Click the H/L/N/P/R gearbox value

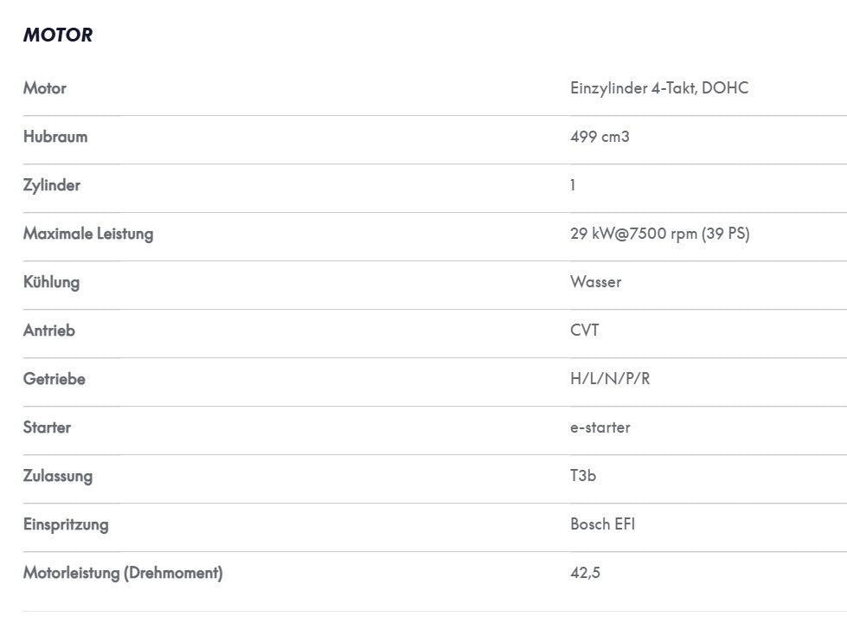click(x=610, y=379)
